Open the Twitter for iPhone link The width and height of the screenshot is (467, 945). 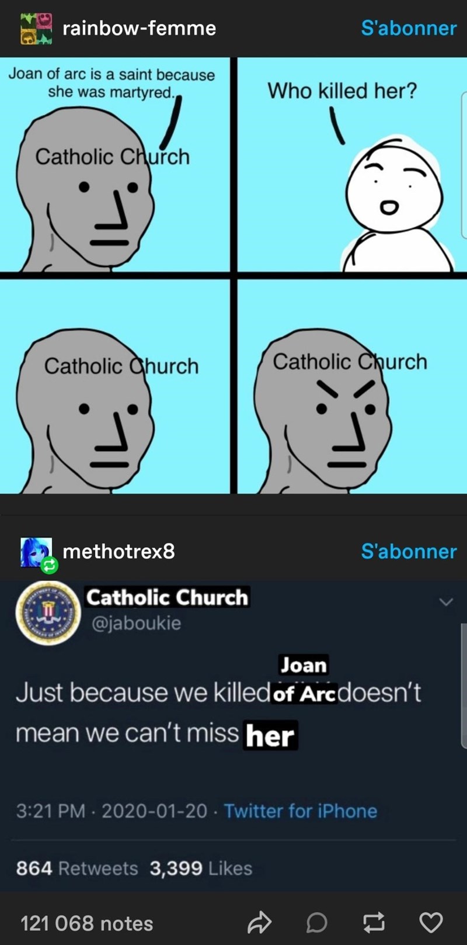coord(301,811)
